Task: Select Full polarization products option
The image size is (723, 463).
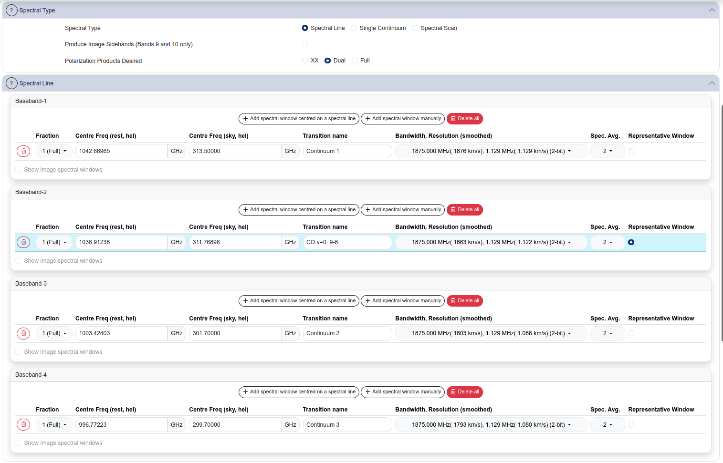Action: point(355,61)
